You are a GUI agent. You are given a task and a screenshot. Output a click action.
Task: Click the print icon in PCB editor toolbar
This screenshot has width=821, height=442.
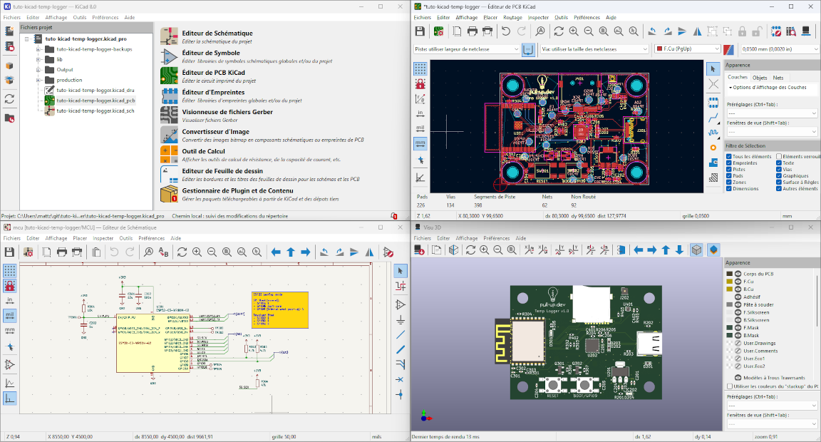472,31
